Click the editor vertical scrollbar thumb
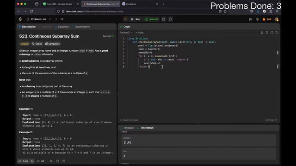 tap(277, 53)
